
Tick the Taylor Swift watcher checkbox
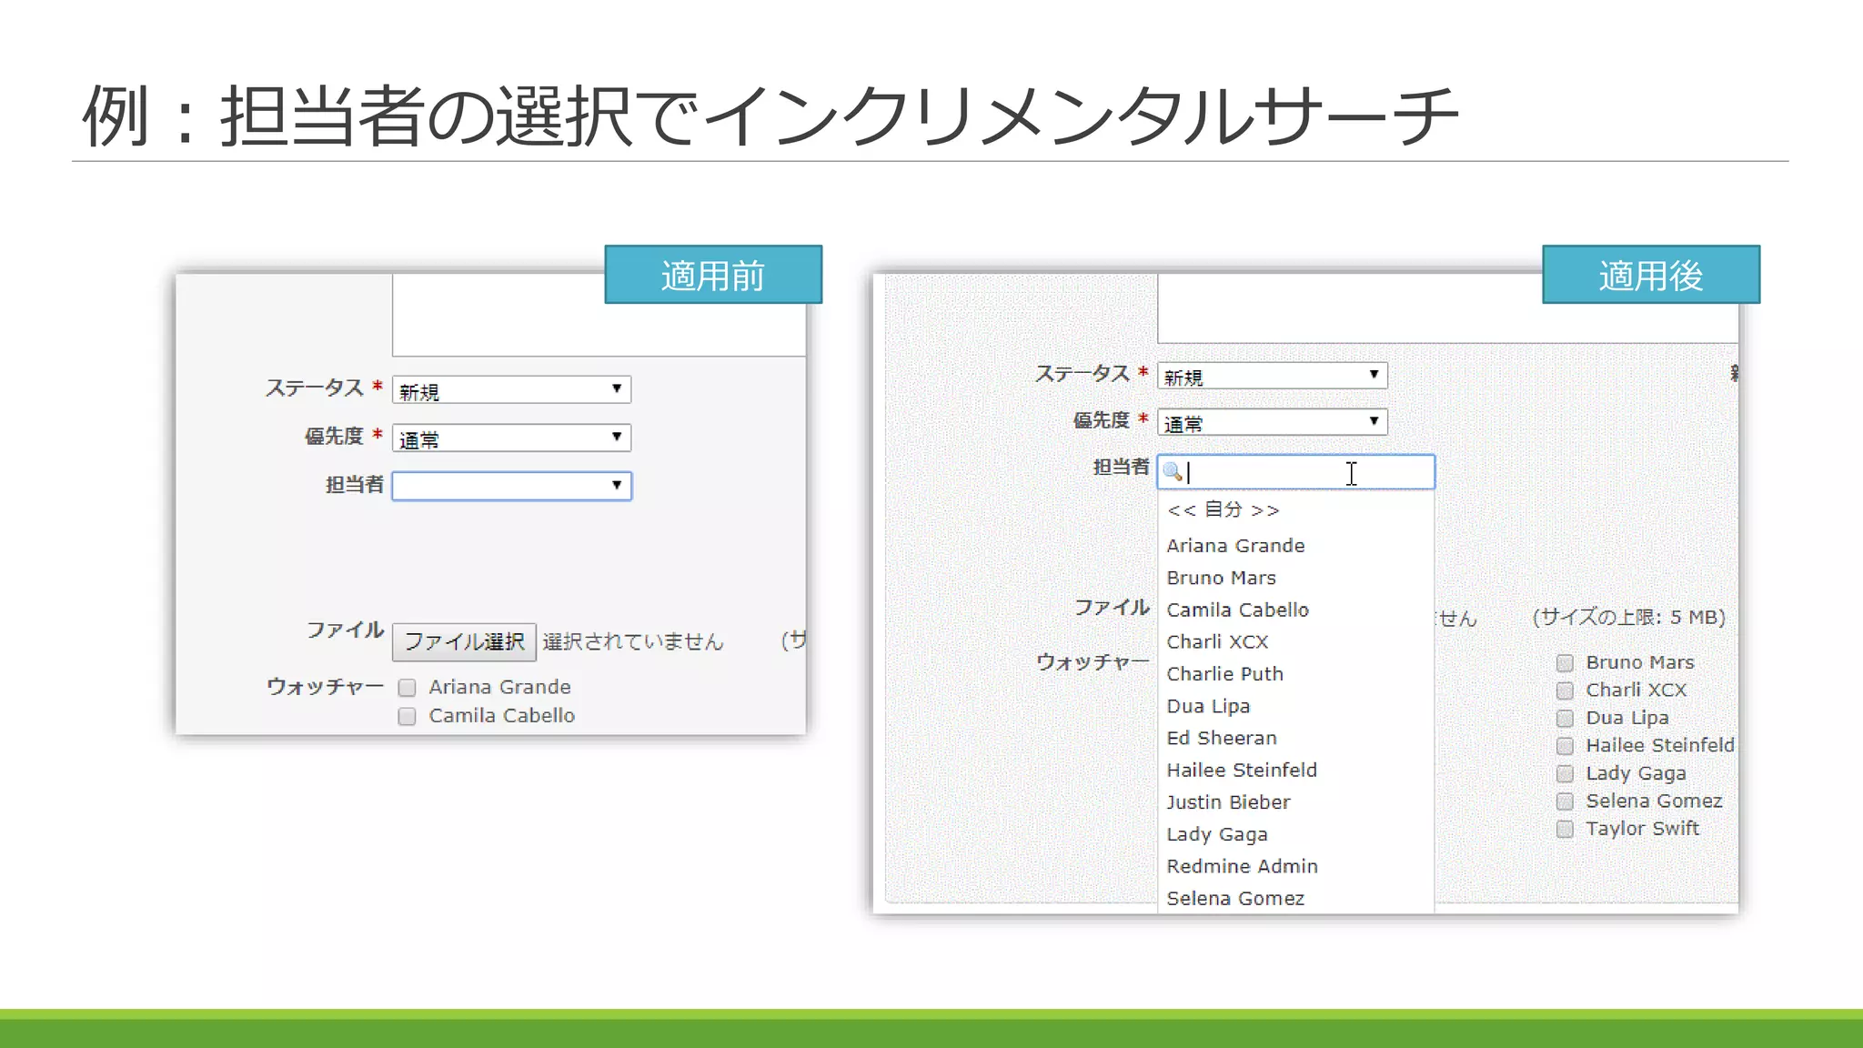click(1565, 829)
